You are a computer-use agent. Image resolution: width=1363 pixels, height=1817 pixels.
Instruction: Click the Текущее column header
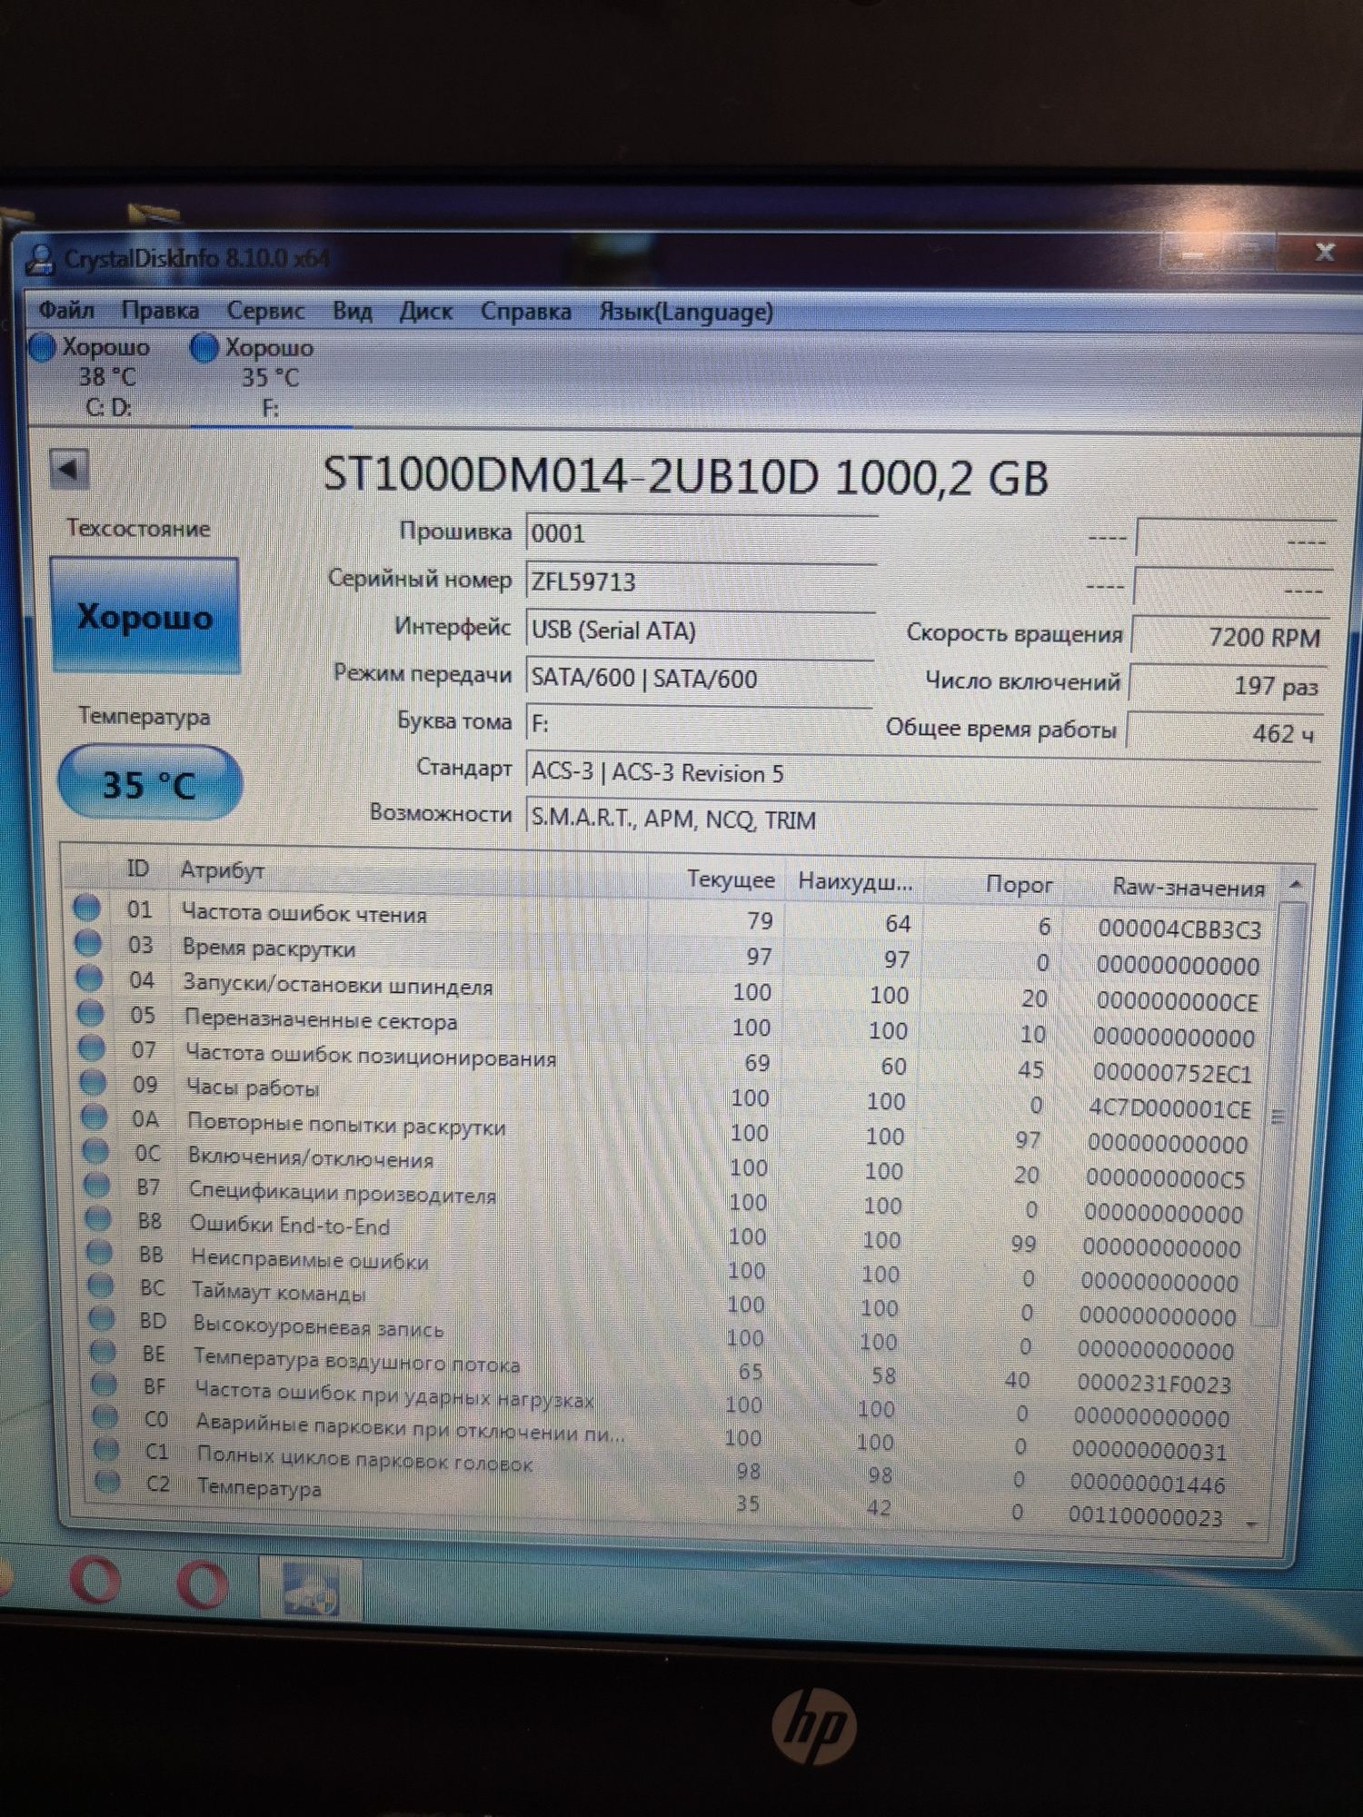point(730,879)
